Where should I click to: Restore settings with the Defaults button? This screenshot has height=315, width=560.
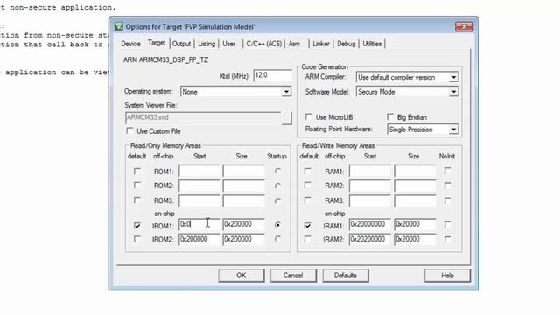(346, 276)
